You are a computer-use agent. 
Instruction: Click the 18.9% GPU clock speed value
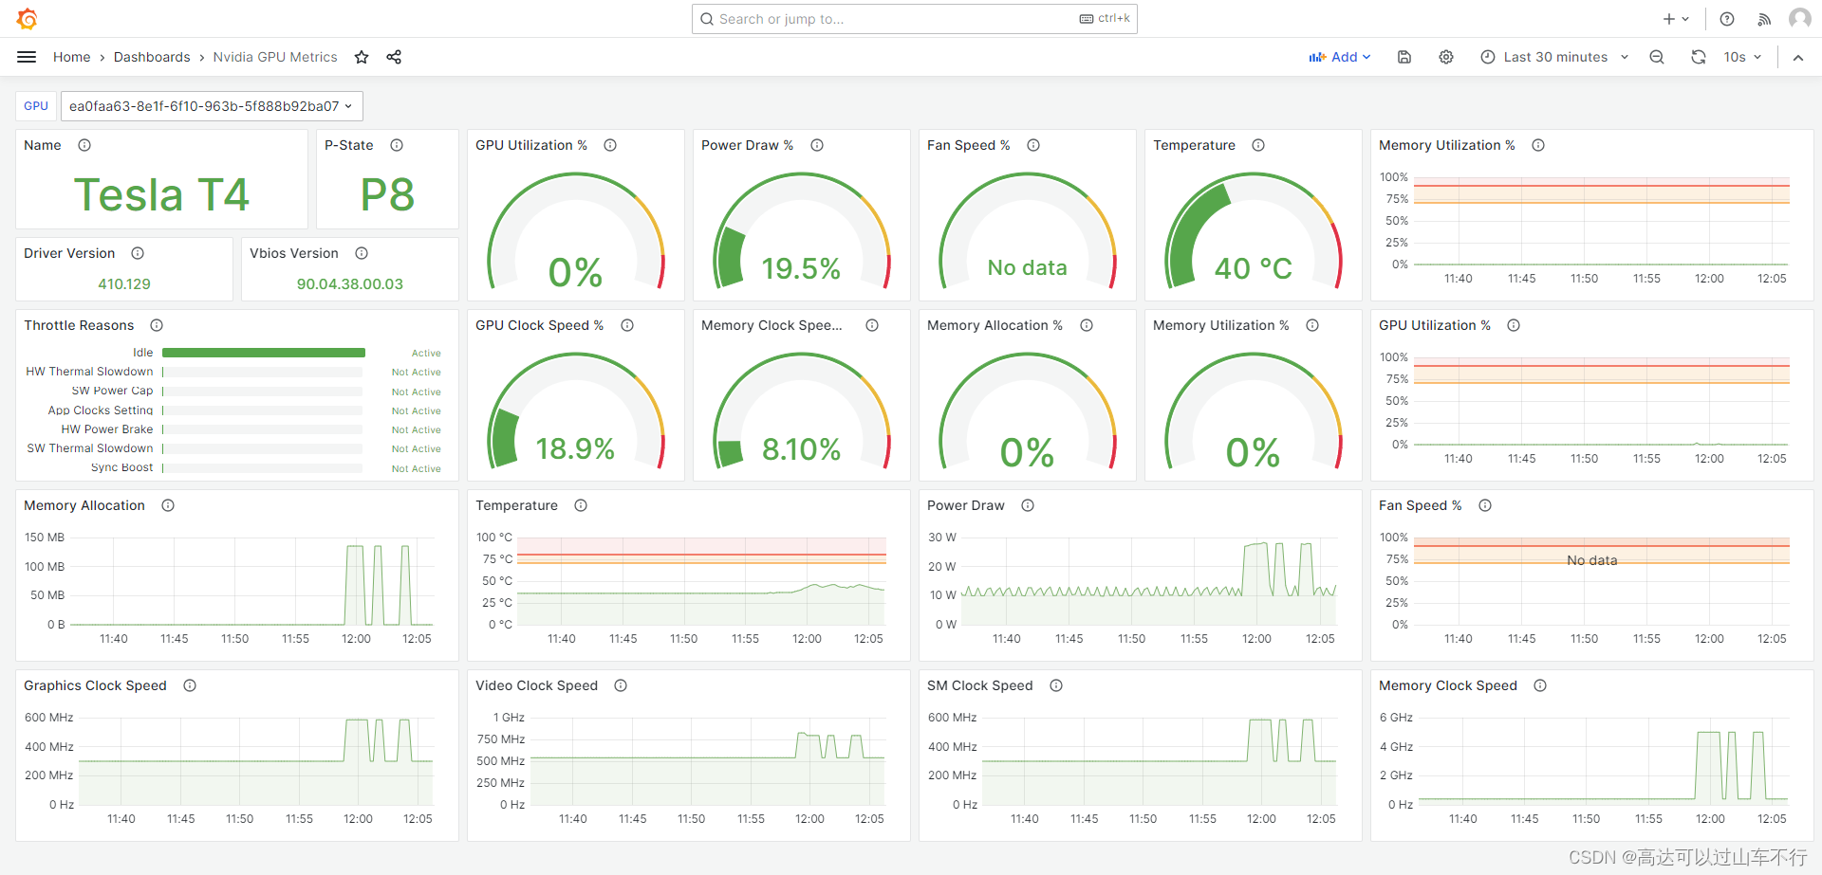[575, 448]
